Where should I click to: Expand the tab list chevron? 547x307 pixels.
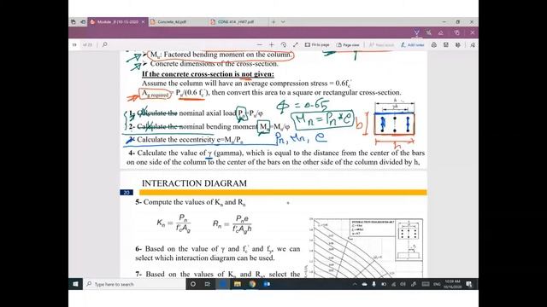(283, 21)
